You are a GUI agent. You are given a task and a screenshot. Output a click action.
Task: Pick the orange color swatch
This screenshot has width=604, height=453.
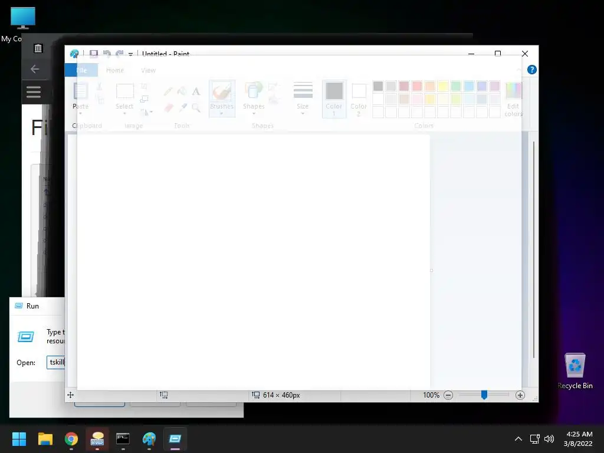pos(430,86)
